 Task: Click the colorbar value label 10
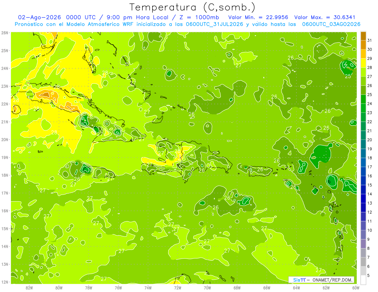(x=369, y=230)
